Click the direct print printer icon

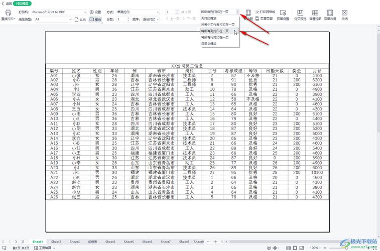click(8, 13)
